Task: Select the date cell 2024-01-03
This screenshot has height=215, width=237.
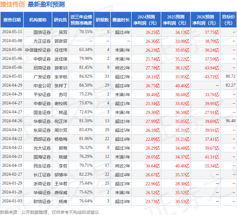Action: coord(12,201)
